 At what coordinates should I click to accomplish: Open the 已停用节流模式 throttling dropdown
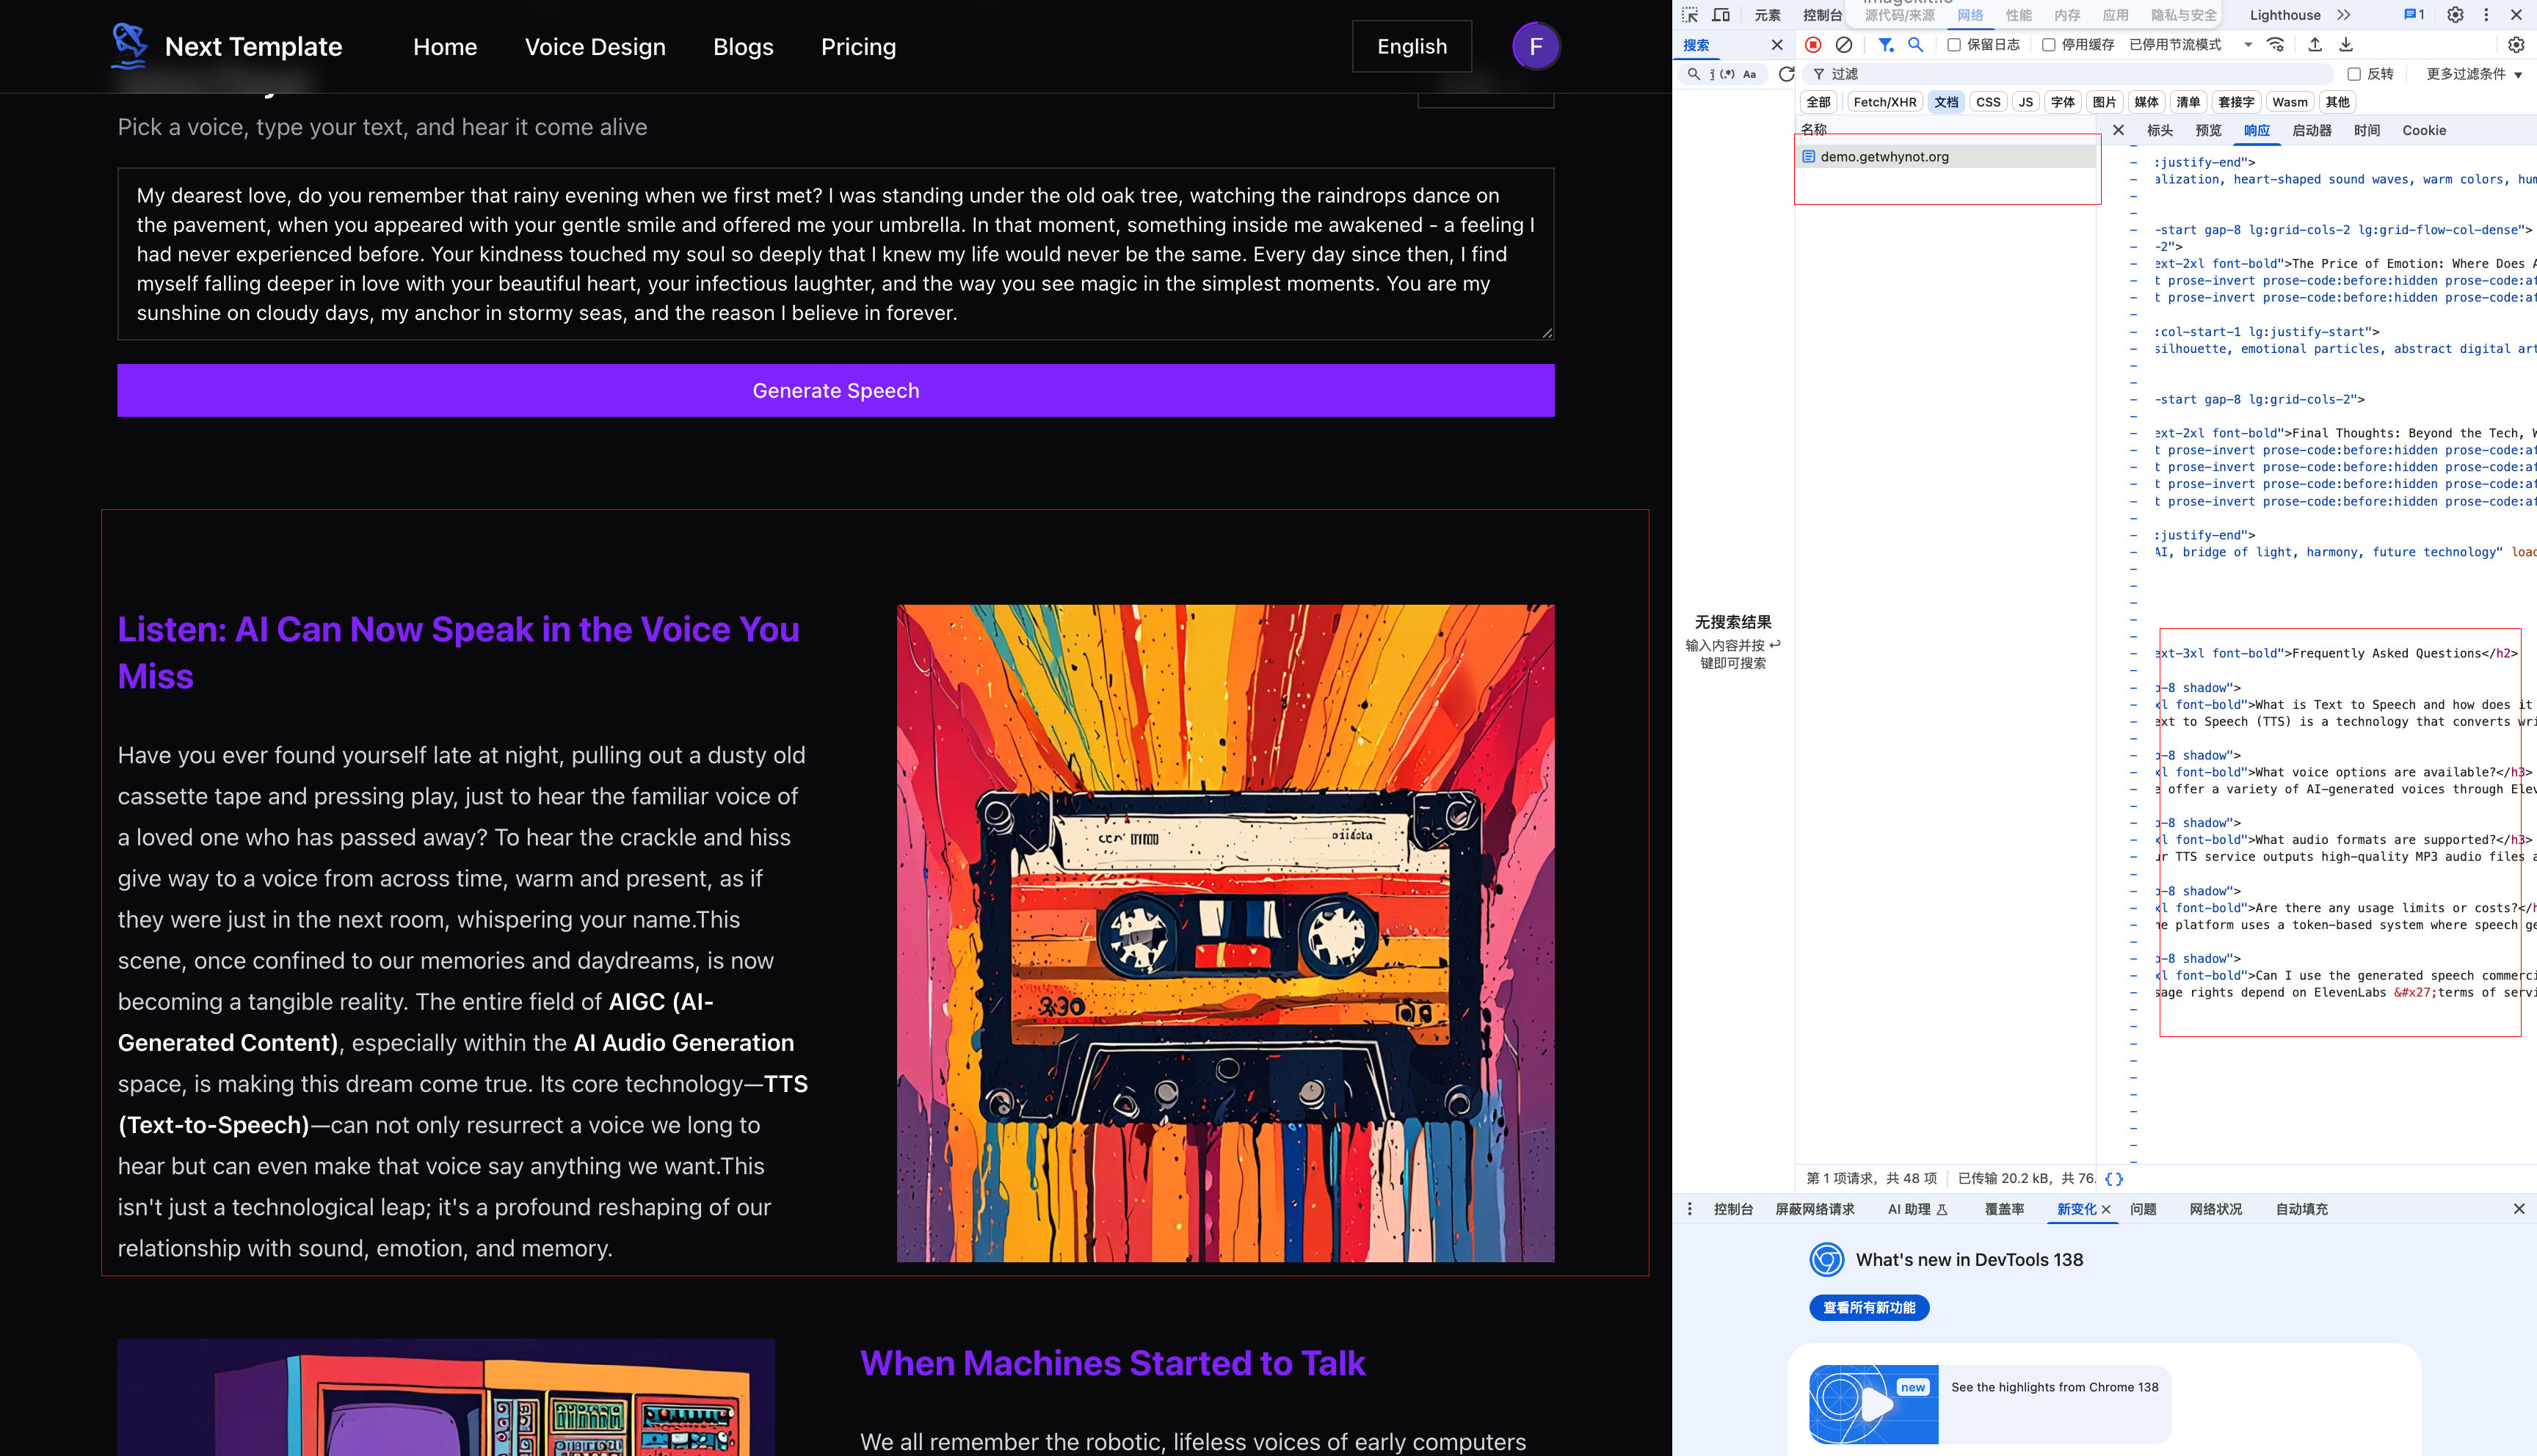coord(2190,45)
